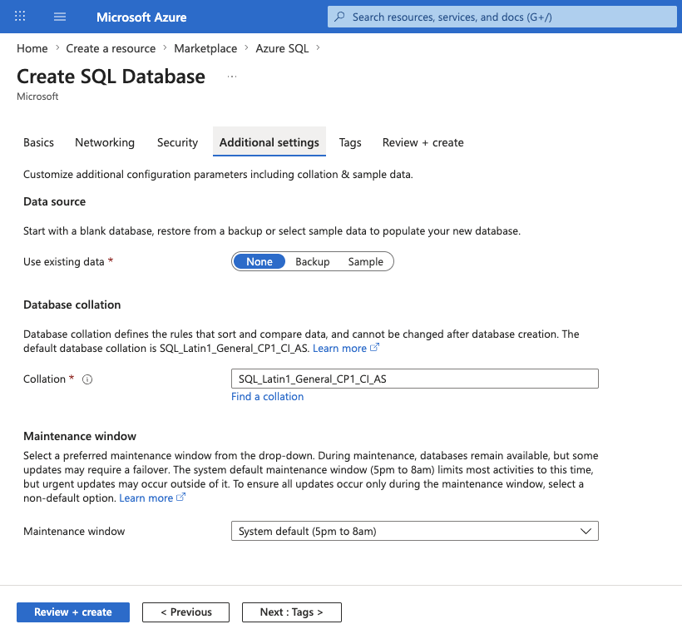Image resolution: width=682 pixels, height=639 pixels.
Task: Switch to the Networking tab
Action: (105, 142)
